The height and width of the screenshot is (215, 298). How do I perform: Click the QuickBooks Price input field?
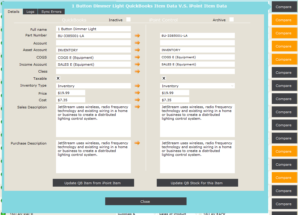point(70,93)
